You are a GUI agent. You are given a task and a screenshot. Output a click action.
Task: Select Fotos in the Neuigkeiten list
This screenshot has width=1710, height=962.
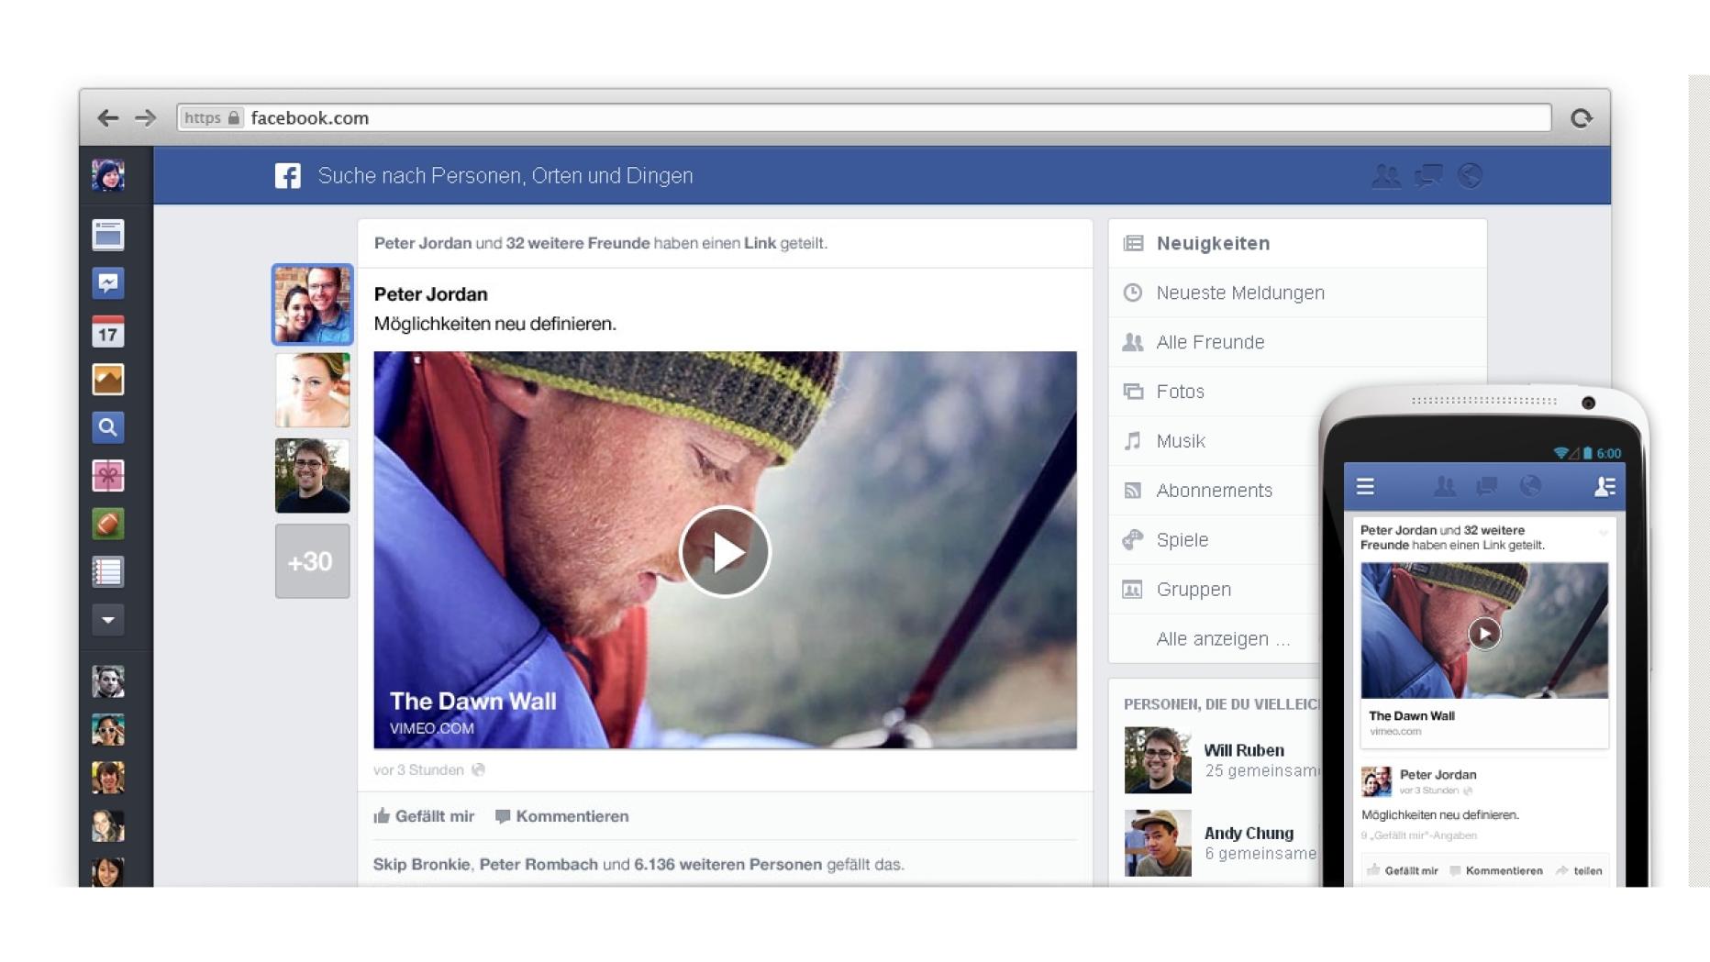click(1180, 392)
